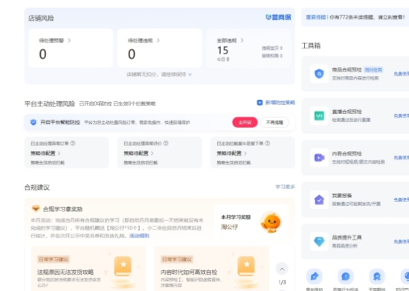Click the exclamation speech-bubble round icon
This screenshot has width=409, height=291.
point(346,276)
